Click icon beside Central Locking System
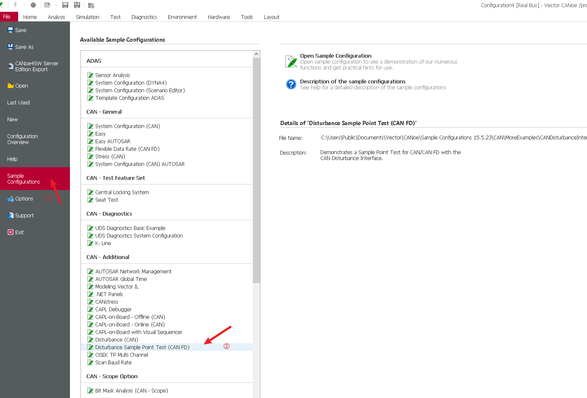This screenshot has height=398, width=587. (90, 192)
